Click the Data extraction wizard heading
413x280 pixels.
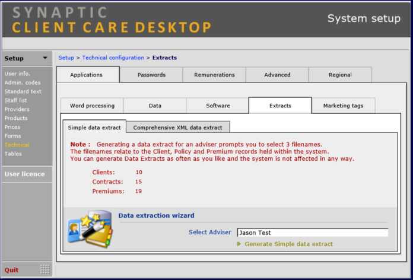coord(156,215)
